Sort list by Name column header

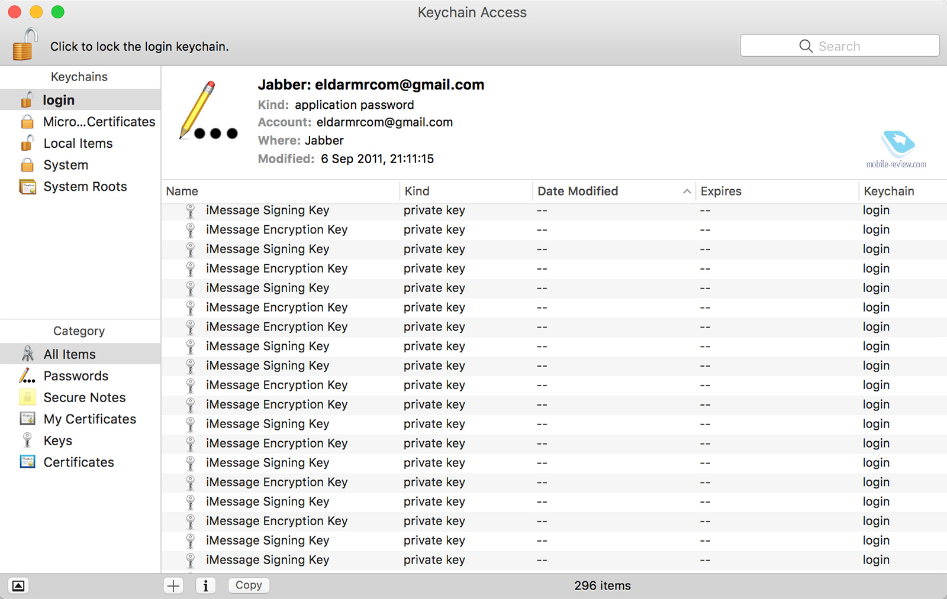(182, 192)
